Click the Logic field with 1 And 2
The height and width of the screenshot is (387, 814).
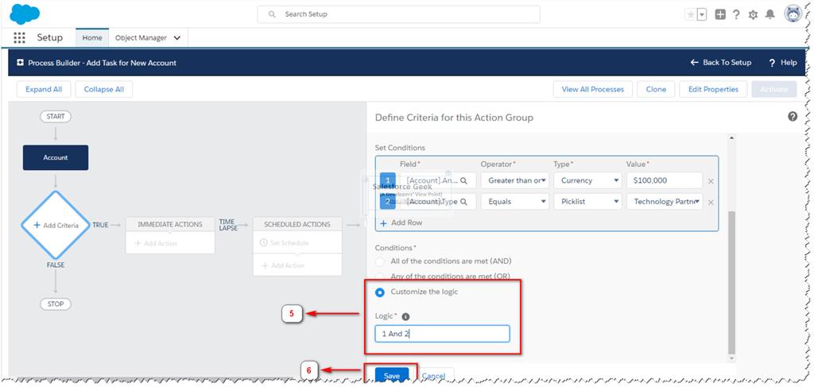[442, 334]
